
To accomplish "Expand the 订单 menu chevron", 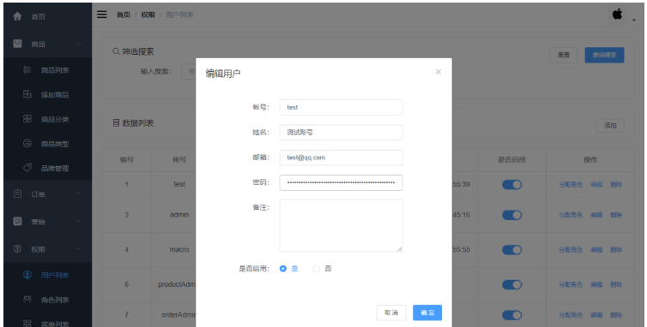I will (79, 193).
